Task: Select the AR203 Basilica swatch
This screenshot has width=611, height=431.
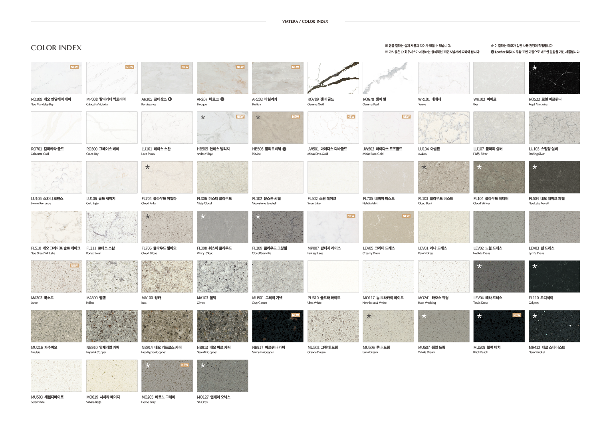Action: 278,78
